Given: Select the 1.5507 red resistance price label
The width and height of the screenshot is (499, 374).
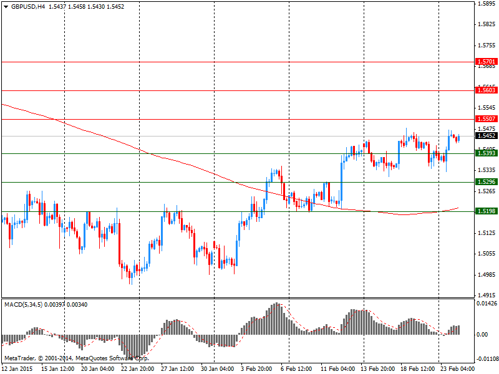Looking at the screenshot, I should [487, 119].
